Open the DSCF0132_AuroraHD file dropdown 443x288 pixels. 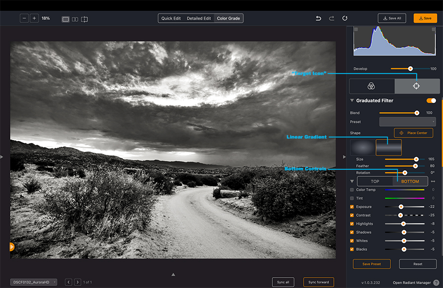34,282
